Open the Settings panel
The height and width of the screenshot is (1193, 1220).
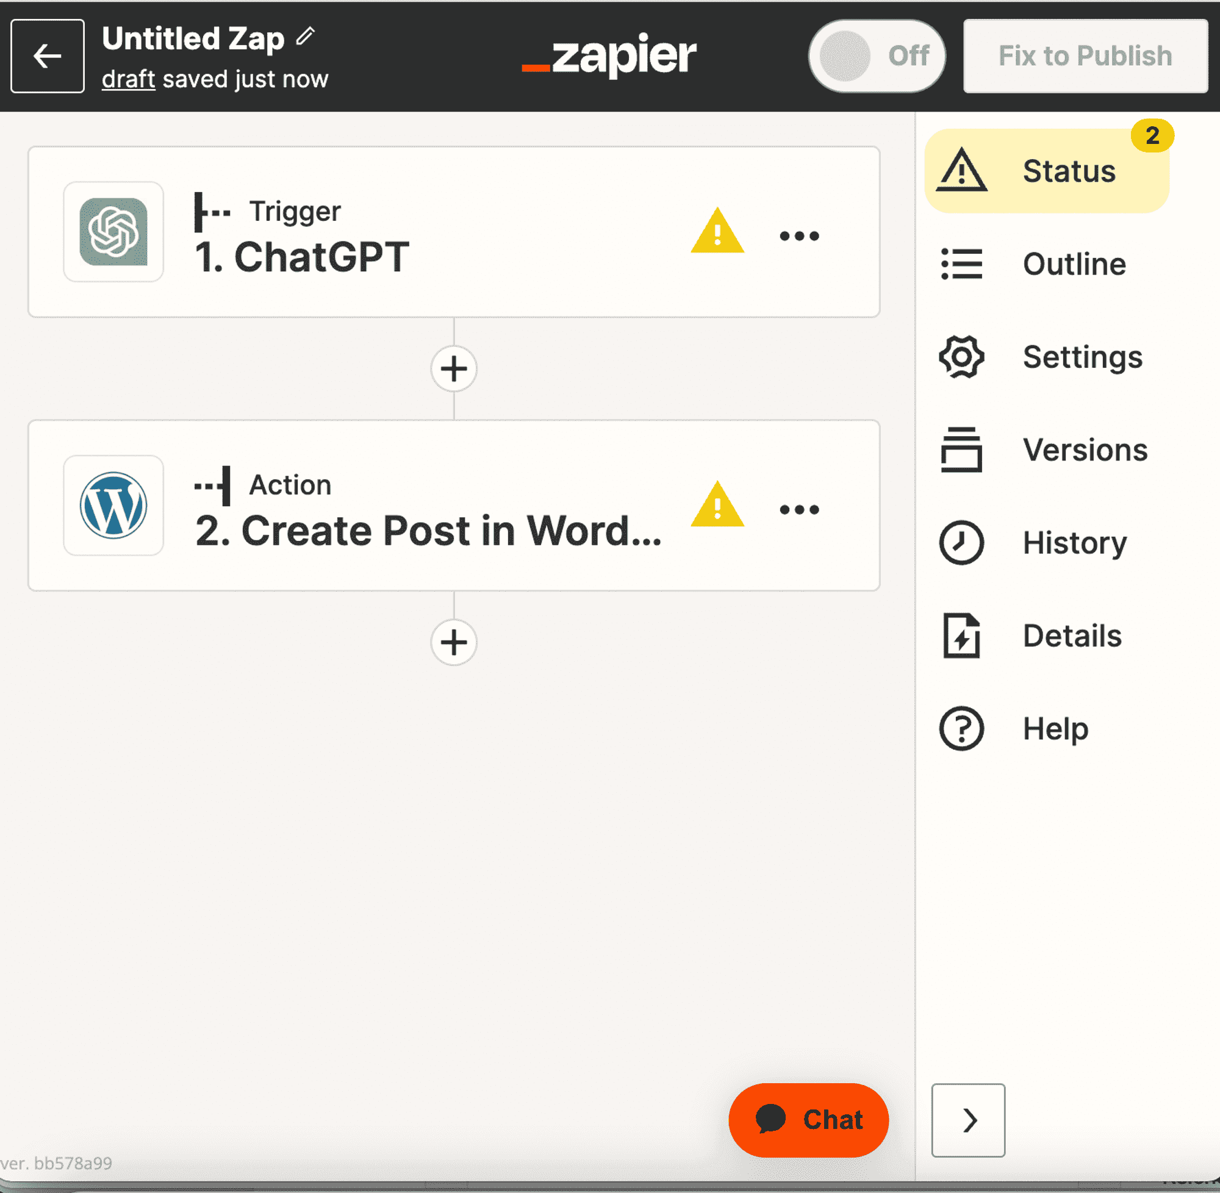coord(1046,357)
